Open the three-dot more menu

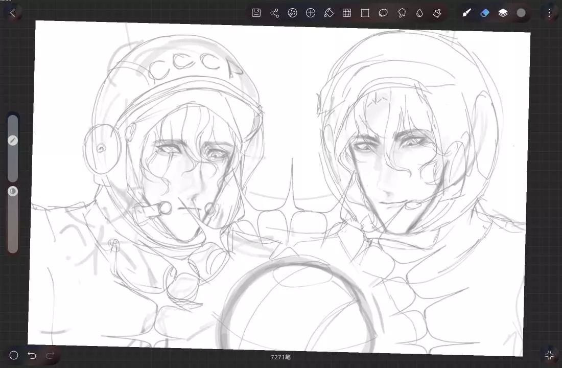(549, 13)
